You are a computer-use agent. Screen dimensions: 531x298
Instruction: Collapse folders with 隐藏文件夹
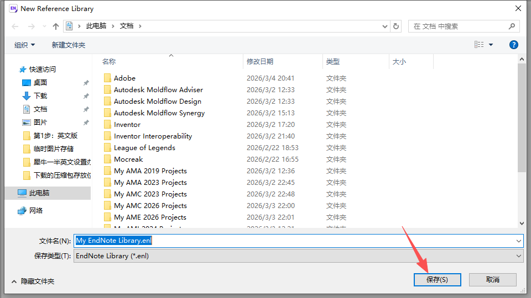[33, 281]
